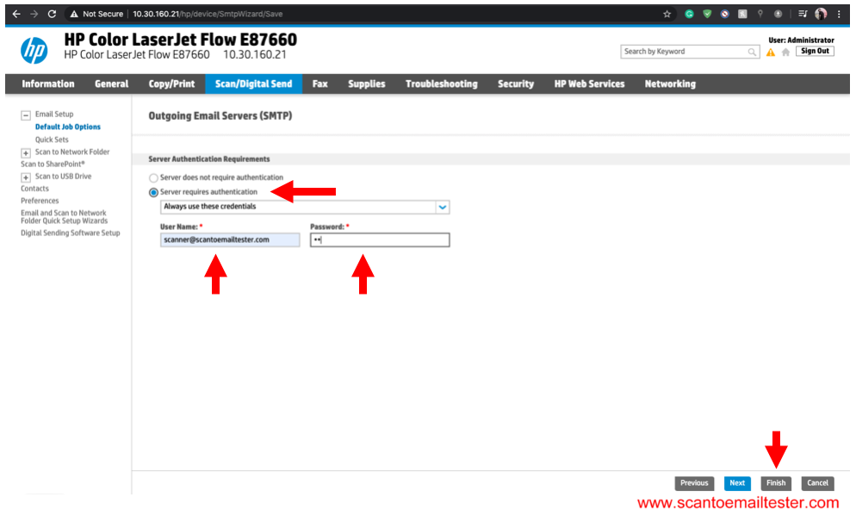This screenshot has width=856, height=516.
Task: Collapse the Email Setup tree node
Action: [x=26, y=115]
